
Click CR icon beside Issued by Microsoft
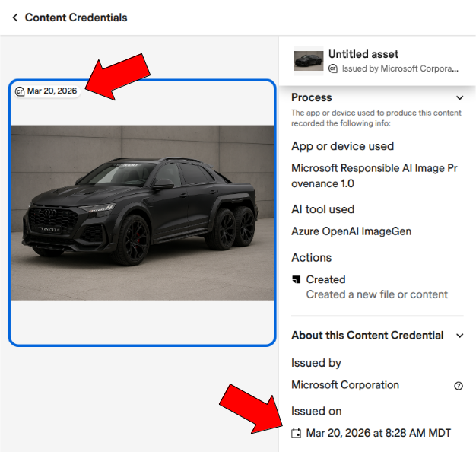coord(333,68)
